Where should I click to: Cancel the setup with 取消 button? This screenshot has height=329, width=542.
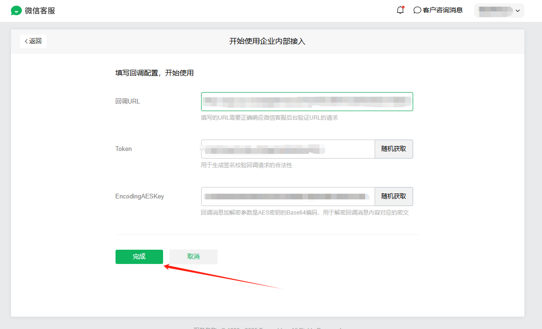194,257
